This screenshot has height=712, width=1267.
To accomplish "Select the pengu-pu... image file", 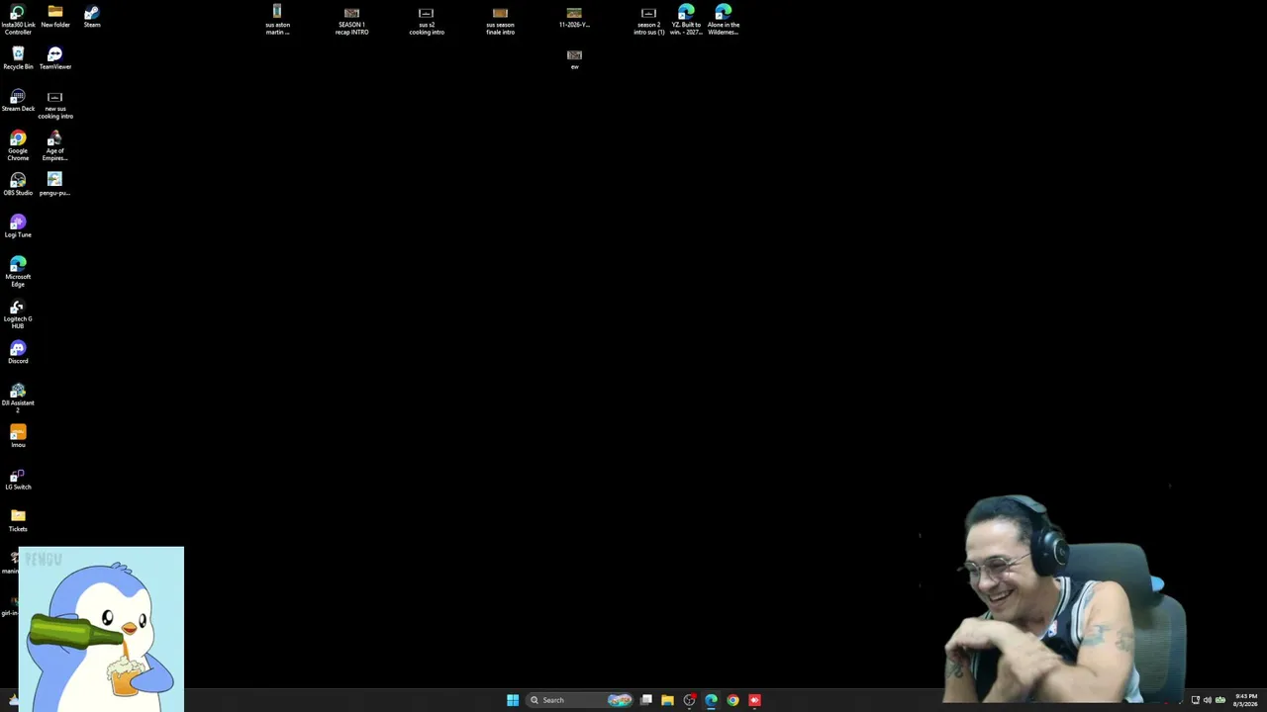I will (55, 184).
